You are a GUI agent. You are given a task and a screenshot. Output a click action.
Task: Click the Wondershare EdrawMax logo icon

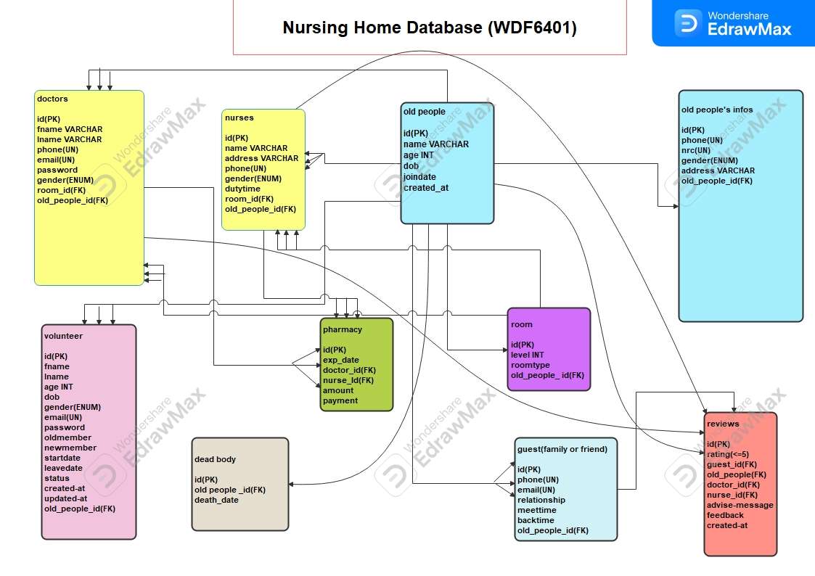click(688, 23)
